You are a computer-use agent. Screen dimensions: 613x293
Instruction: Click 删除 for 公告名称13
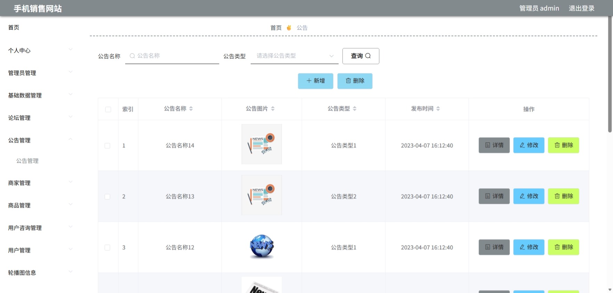click(x=564, y=196)
